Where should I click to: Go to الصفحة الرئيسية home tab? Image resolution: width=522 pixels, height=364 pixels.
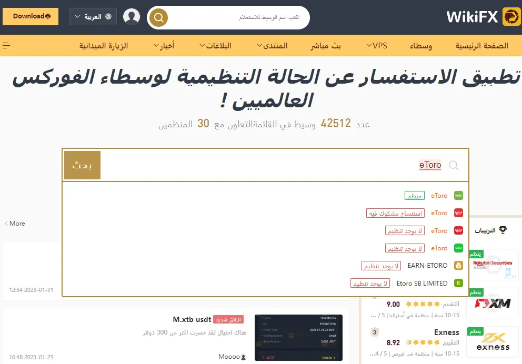point(481,46)
